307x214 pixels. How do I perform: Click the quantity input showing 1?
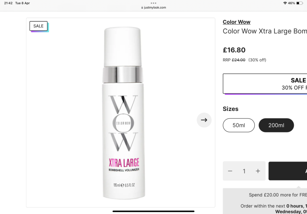point(244,171)
